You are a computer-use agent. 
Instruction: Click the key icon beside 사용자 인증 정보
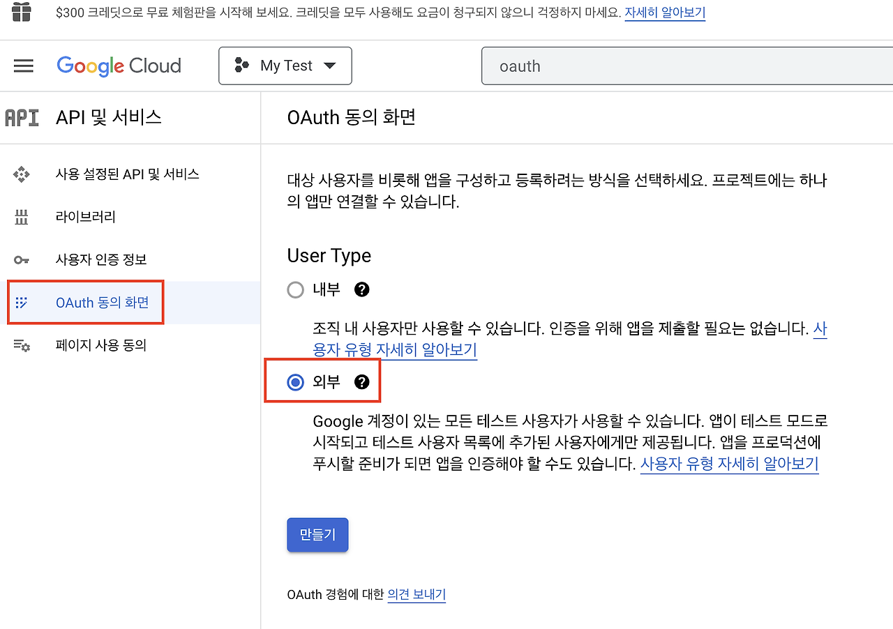point(22,260)
